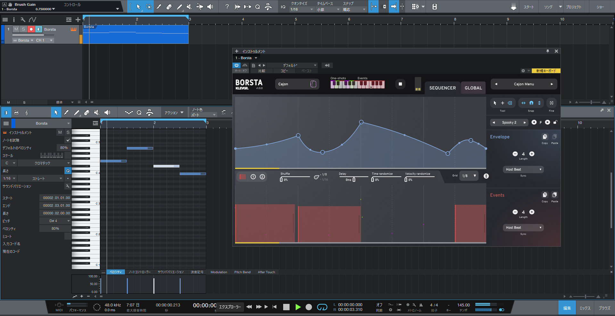Select the arrow tool in top toolbar
Screen dimensions: 615x316
[x=138, y=7]
